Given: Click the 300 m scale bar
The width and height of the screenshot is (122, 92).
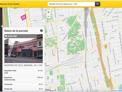Looking at the screenshot, I should point(51,89).
